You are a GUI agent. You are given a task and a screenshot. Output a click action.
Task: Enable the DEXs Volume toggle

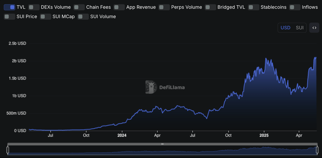click(34, 7)
